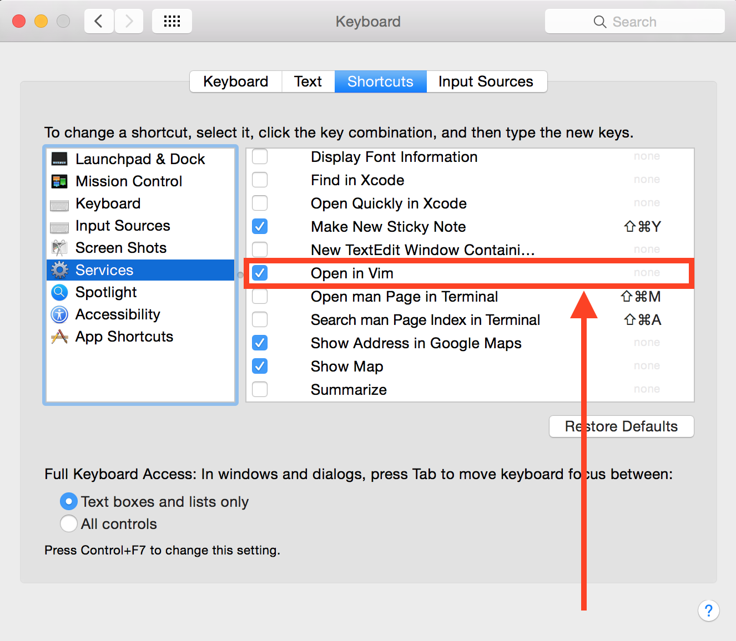
Task: Click the Search field
Action: (x=634, y=22)
